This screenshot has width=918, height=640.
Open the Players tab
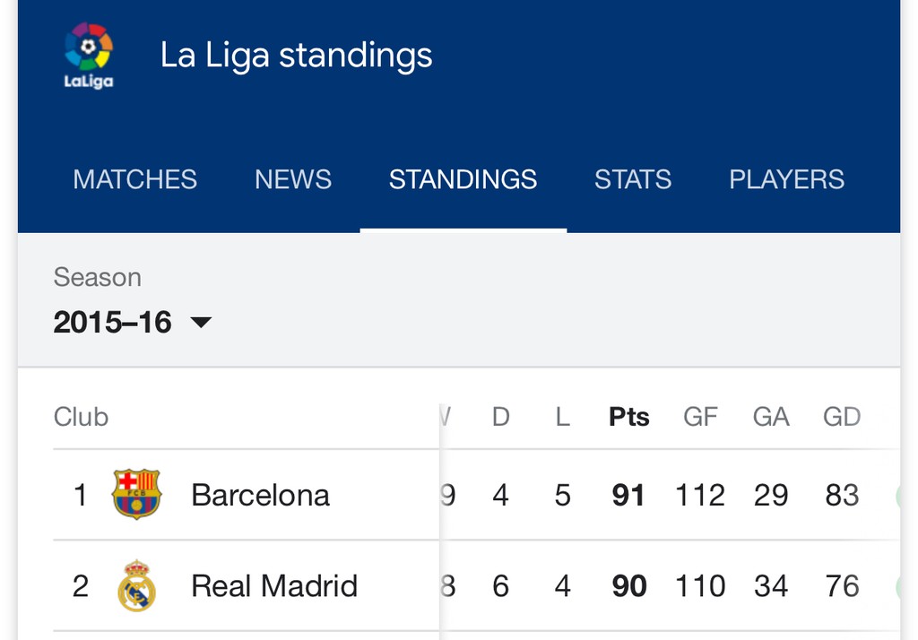point(786,179)
